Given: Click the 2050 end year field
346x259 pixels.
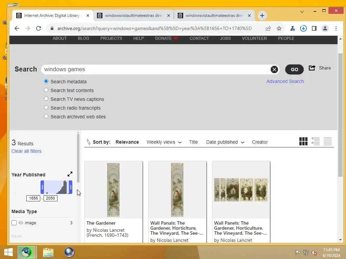Looking at the screenshot, I should pos(50,198).
